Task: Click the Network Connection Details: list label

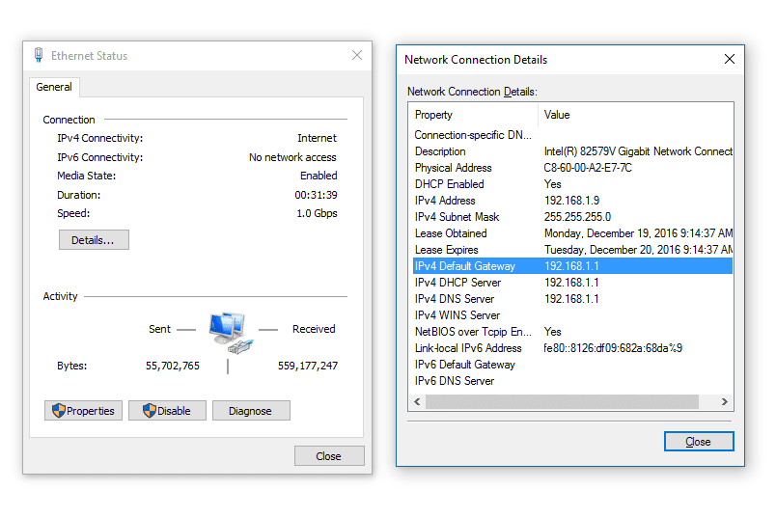Action: click(472, 92)
